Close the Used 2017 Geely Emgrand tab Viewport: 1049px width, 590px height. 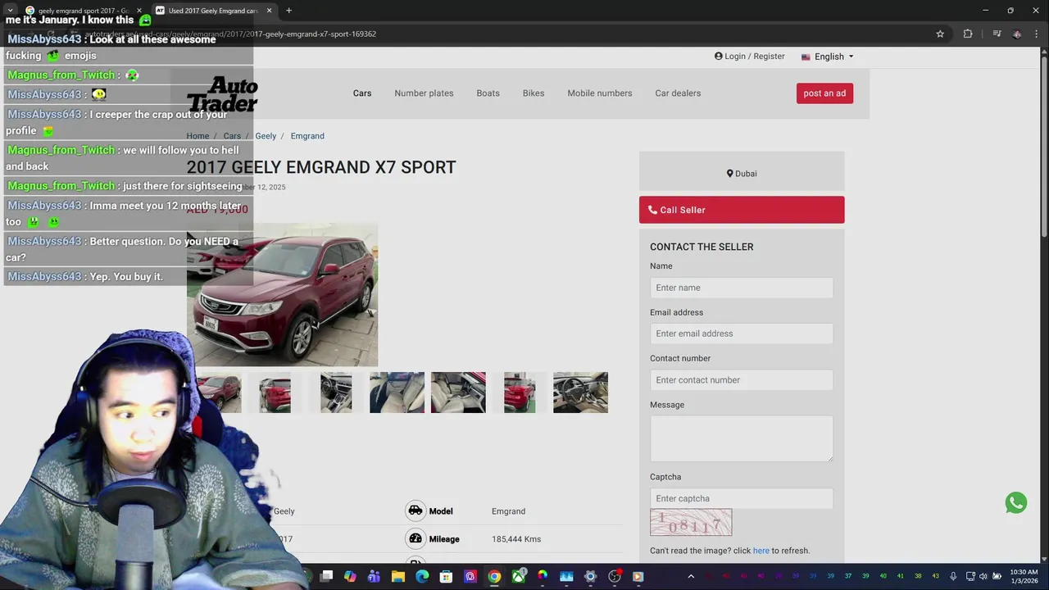click(269, 11)
